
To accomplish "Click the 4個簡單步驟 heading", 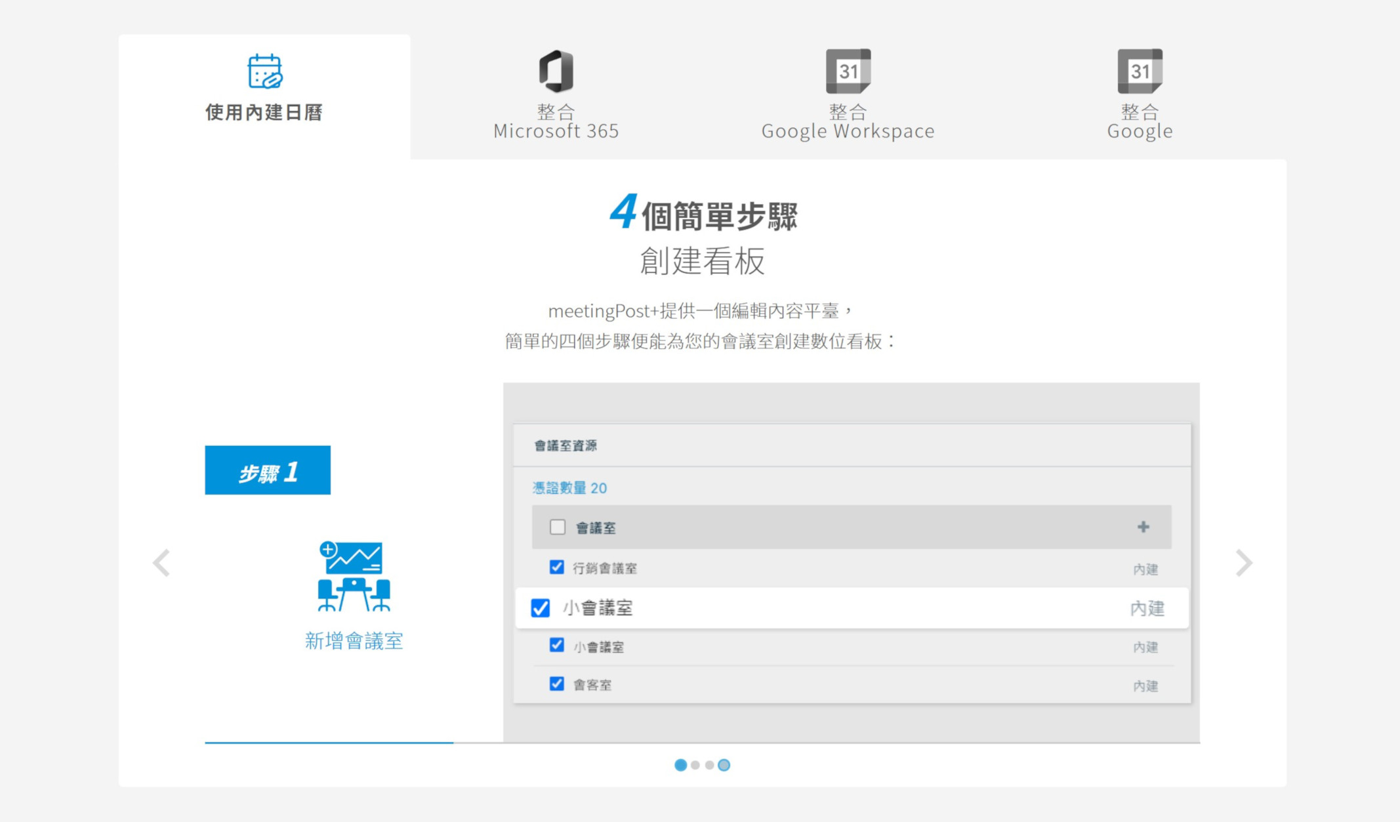I will point(703,214).
